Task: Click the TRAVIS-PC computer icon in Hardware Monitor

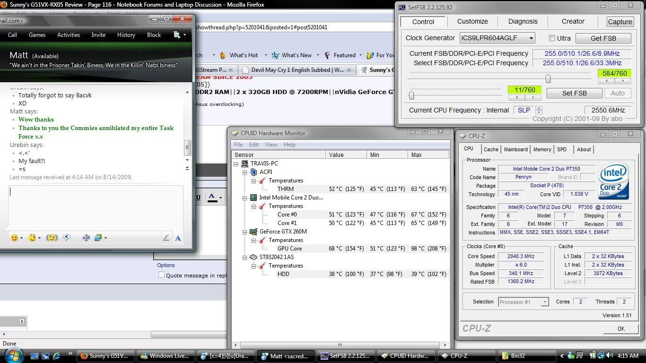Action: [244, 164]
